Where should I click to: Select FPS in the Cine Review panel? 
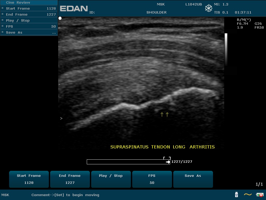(29, 26)
